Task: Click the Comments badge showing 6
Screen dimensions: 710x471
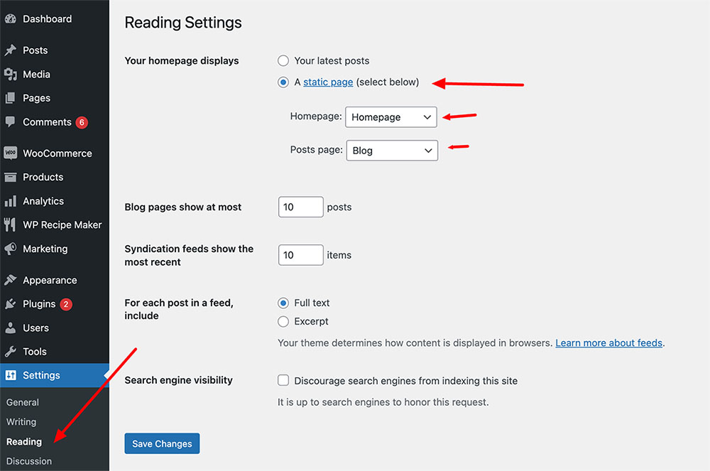Action: (82, 122)
